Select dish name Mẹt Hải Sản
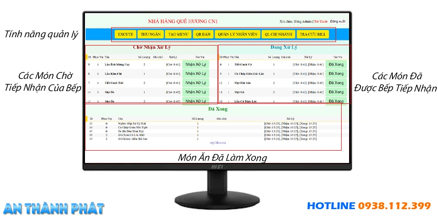Screen dimensions: 438x219 [x=242, y=83]
